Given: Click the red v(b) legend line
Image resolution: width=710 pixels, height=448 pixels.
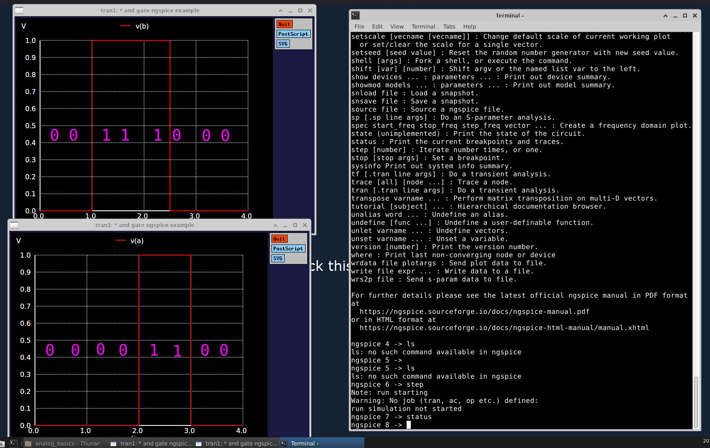Looking at the screenshot, I should click(125, 26).
